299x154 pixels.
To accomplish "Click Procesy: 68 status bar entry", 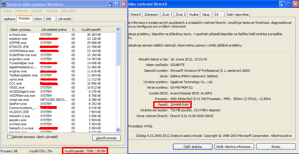I will pos(9,151).
